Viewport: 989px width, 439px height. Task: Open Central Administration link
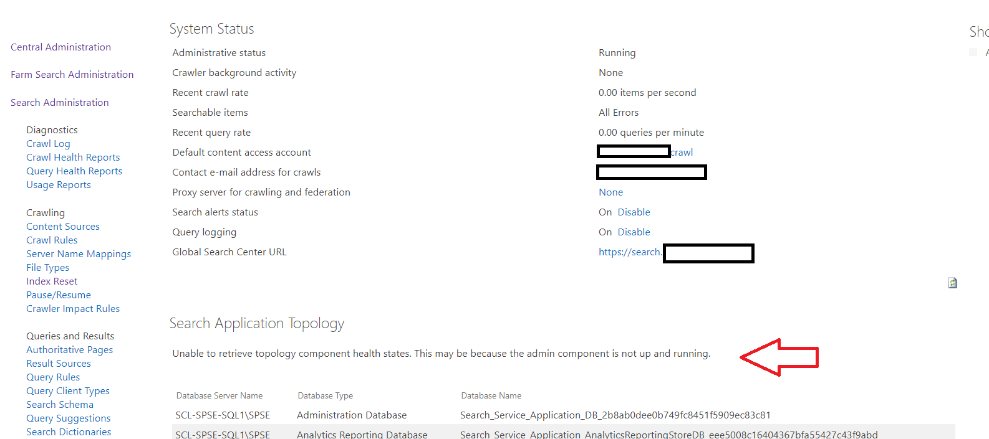(60, 47)
